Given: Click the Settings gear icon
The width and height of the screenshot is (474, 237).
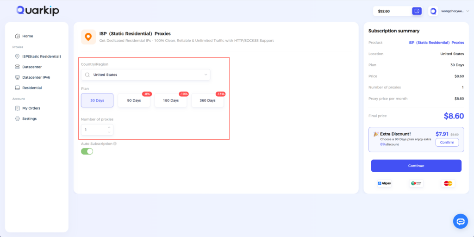Looking at the screenshot, I should [x=17, y=119].
